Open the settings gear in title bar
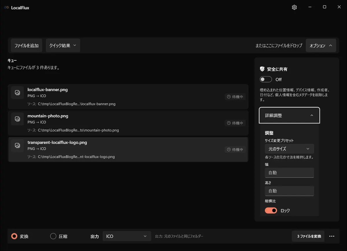The width and height of the screenshot is (347, 251). pos(294,8)
